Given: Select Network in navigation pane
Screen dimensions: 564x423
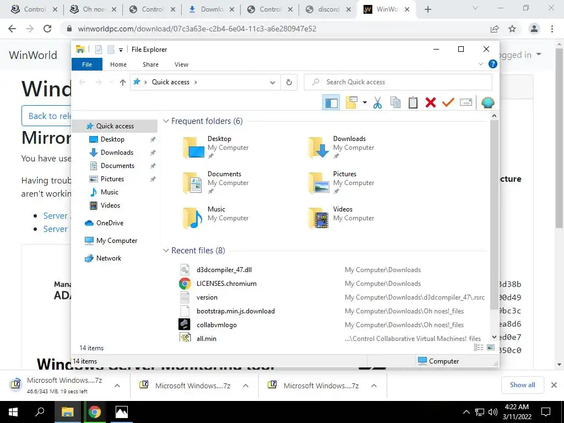Looking at the screenshot, I should [x=109, y=258].
